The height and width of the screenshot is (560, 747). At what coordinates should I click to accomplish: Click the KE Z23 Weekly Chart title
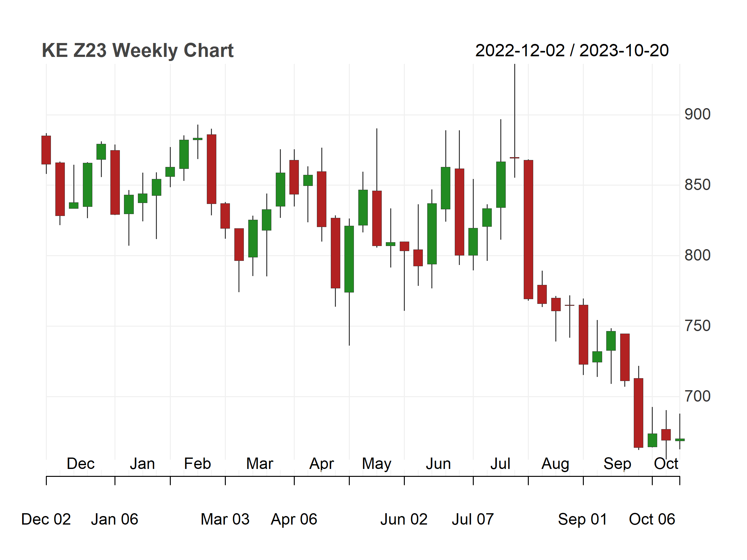click(x=138, y=51)
